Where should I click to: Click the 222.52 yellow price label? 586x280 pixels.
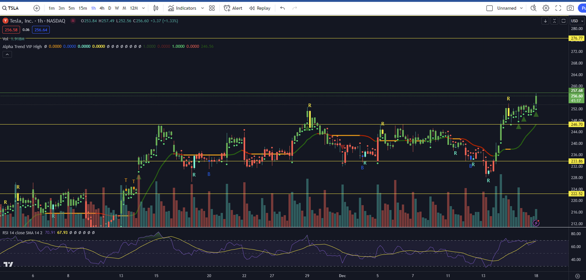pos(577,194)
